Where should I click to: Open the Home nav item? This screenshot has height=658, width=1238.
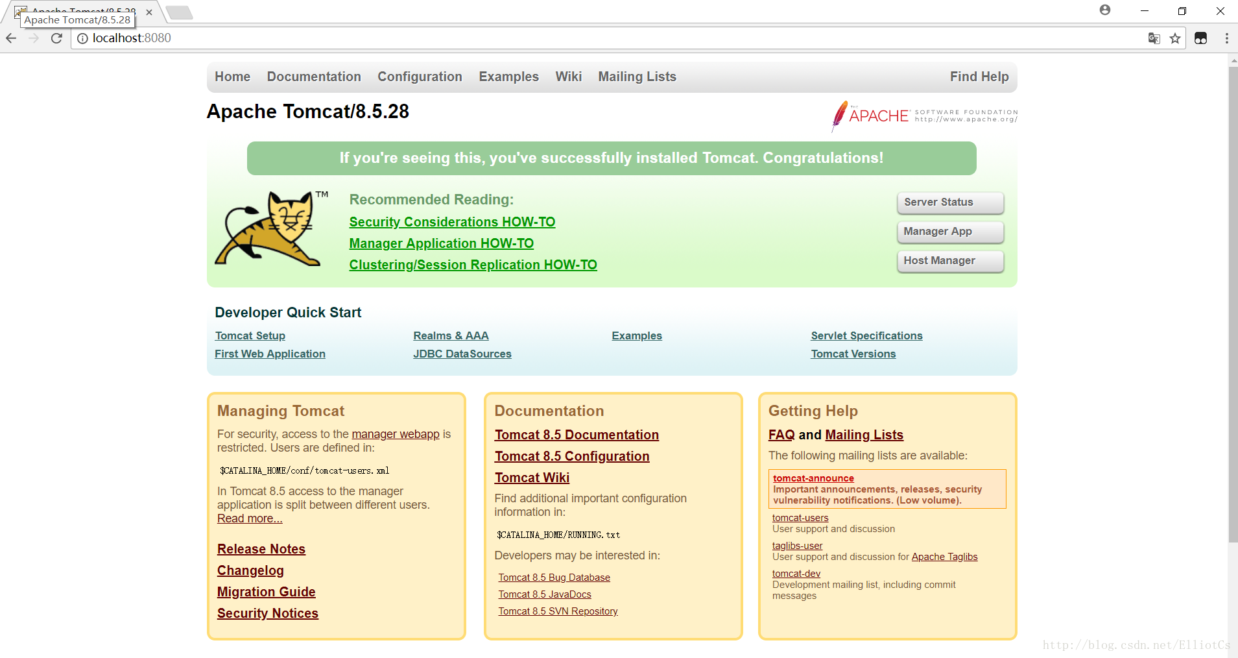point(233,77)
